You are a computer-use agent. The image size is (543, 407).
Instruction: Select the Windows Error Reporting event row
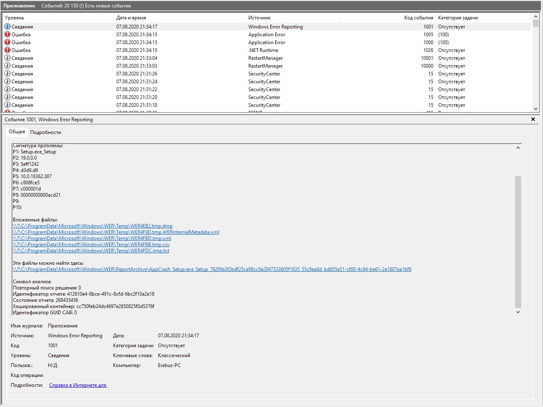267,27
